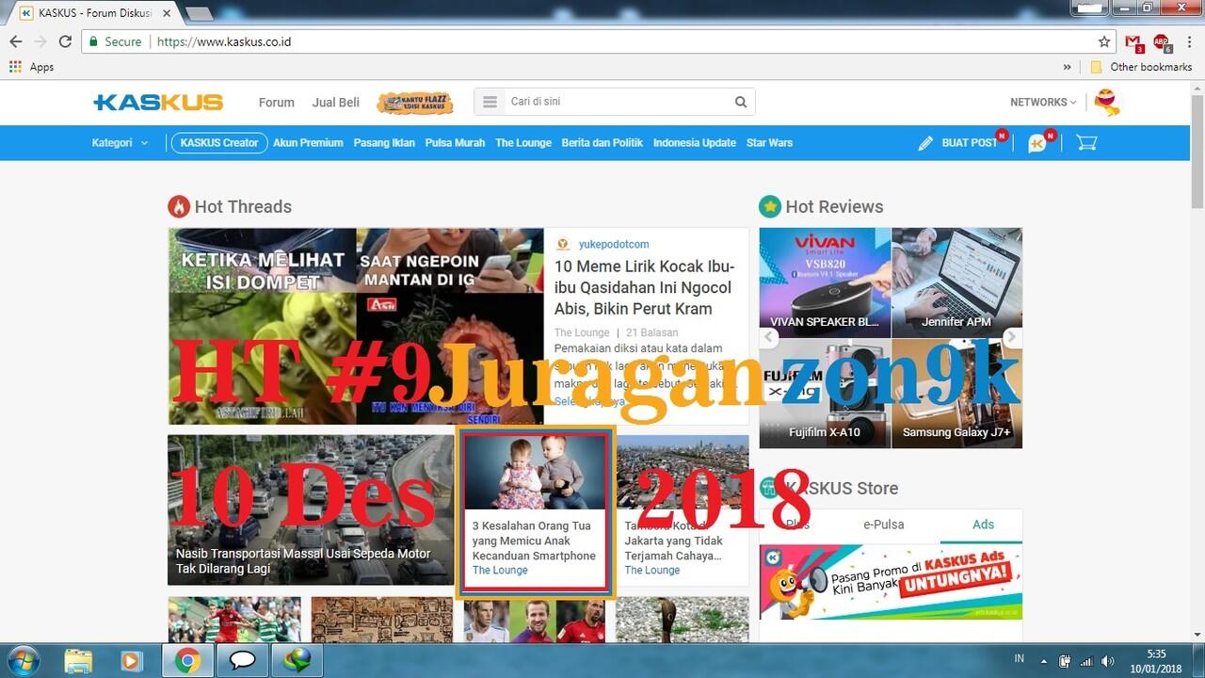Open the Pasang Iklan link
Viewport: 1205px width, 678px height.
(x=384, y=143)
